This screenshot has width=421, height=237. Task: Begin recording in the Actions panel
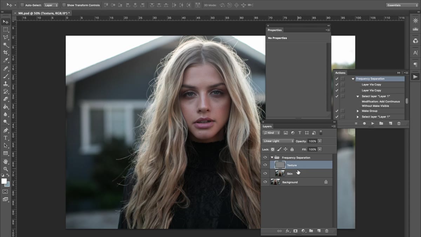pos(364,123)
